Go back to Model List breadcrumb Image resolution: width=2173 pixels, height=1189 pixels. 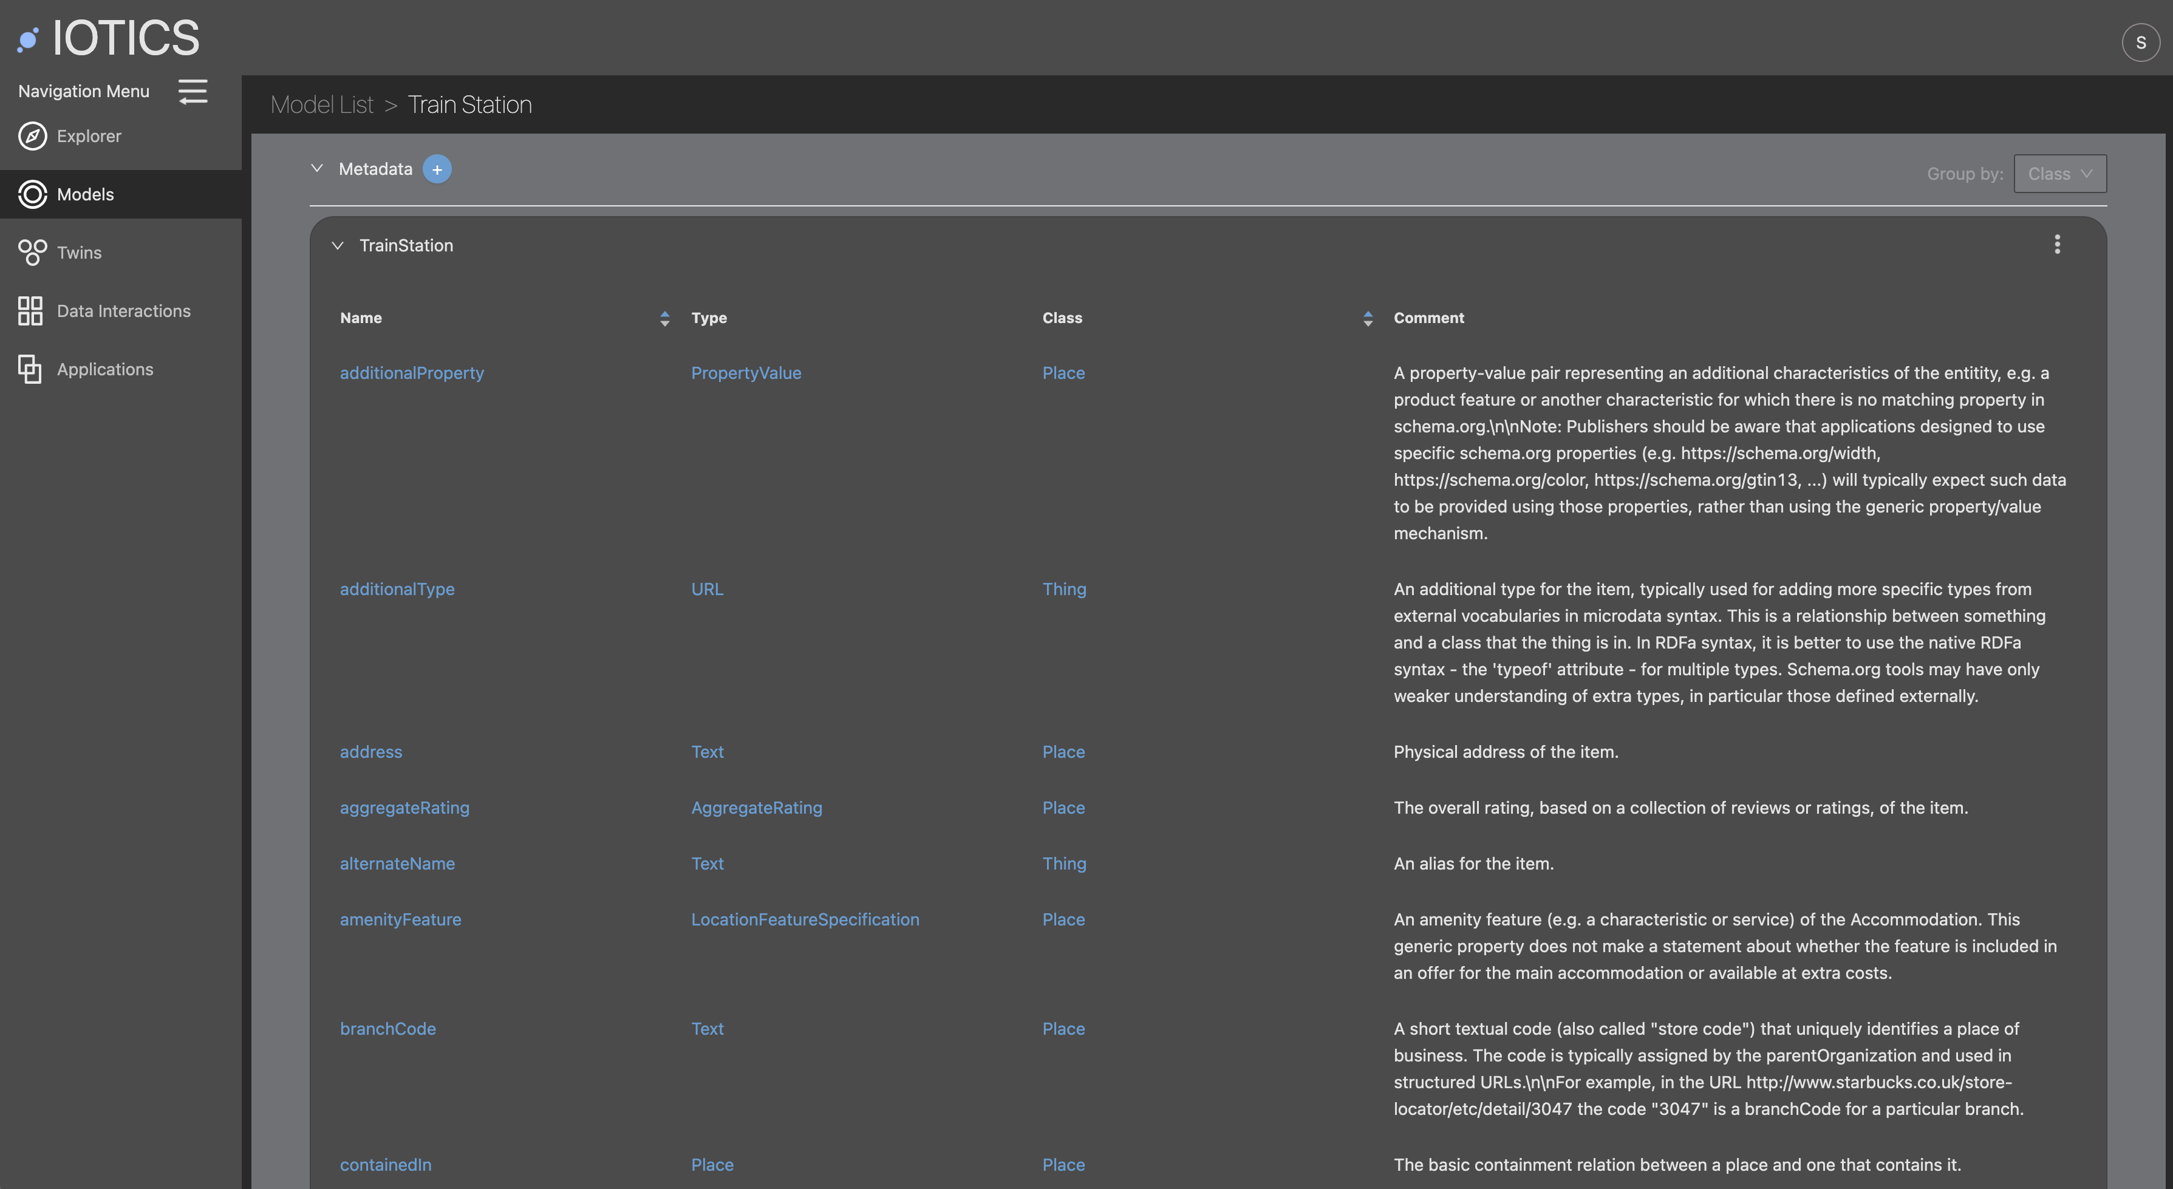click(x=321, y=104)
